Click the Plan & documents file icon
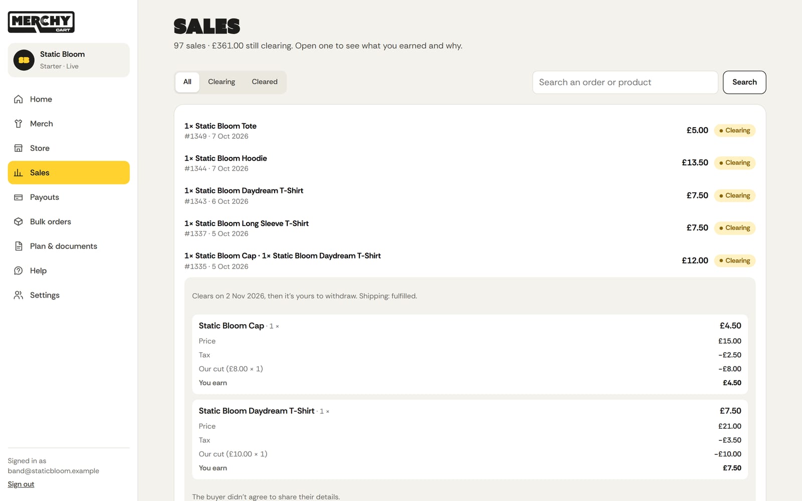Image resolution: width=802 pixels, height=501 pixels. tap(19, 246)
